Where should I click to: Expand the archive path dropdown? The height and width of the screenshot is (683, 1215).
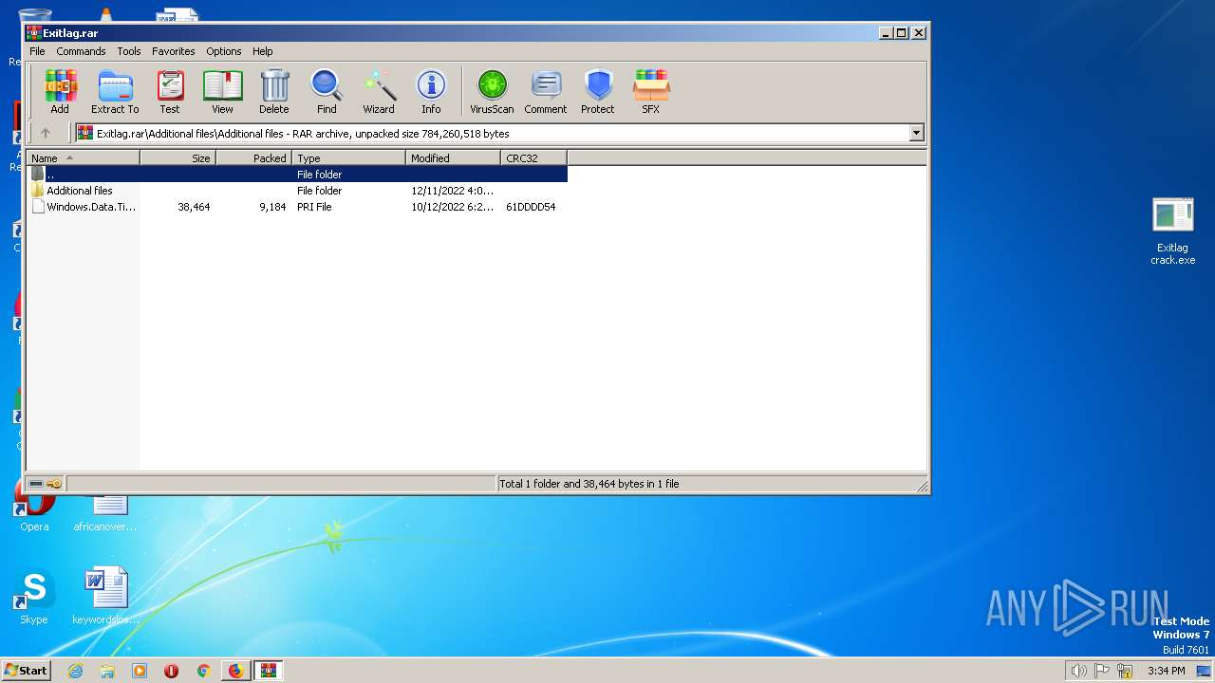pos(916,134)
